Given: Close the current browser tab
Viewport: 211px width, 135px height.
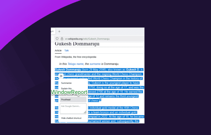Looking at the screenshot, I should [x=53, y=31].
